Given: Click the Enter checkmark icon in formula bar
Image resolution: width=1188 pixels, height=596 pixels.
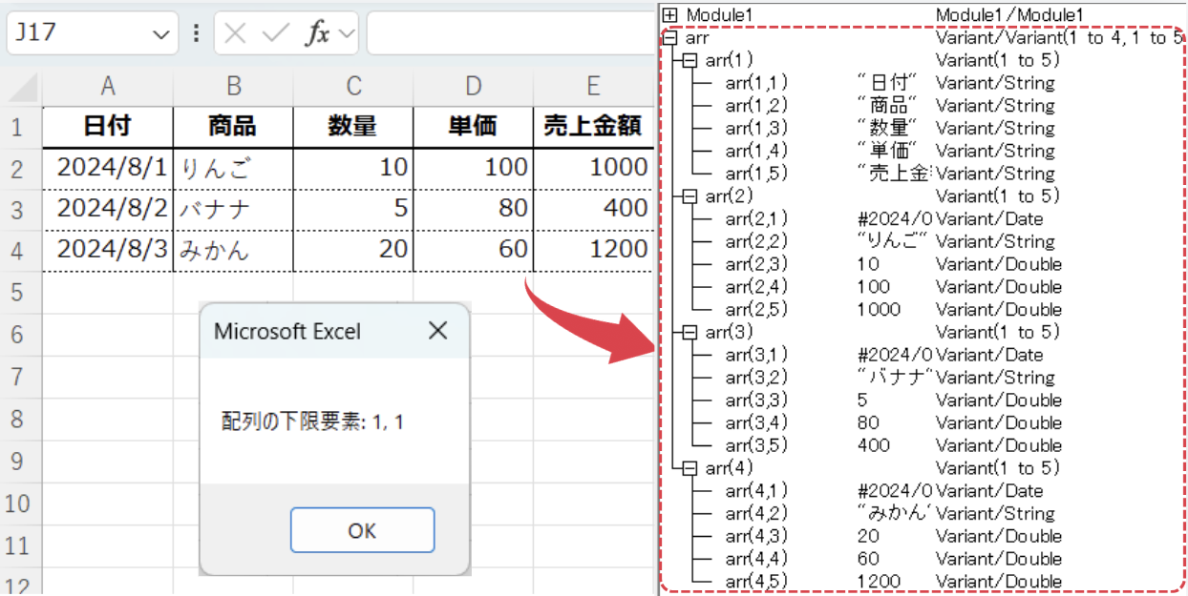Looking at the screenshot, I should 275,31.
